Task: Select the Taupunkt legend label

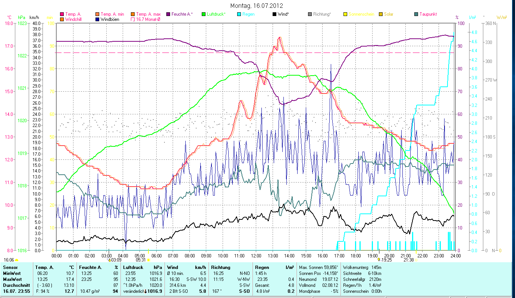Action: 428,14
